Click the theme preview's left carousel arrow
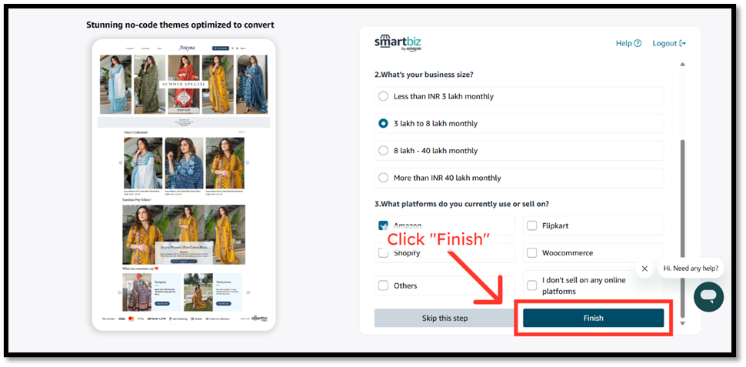Image resolution: width=746 pixels, height=367 pixels. 120,163
